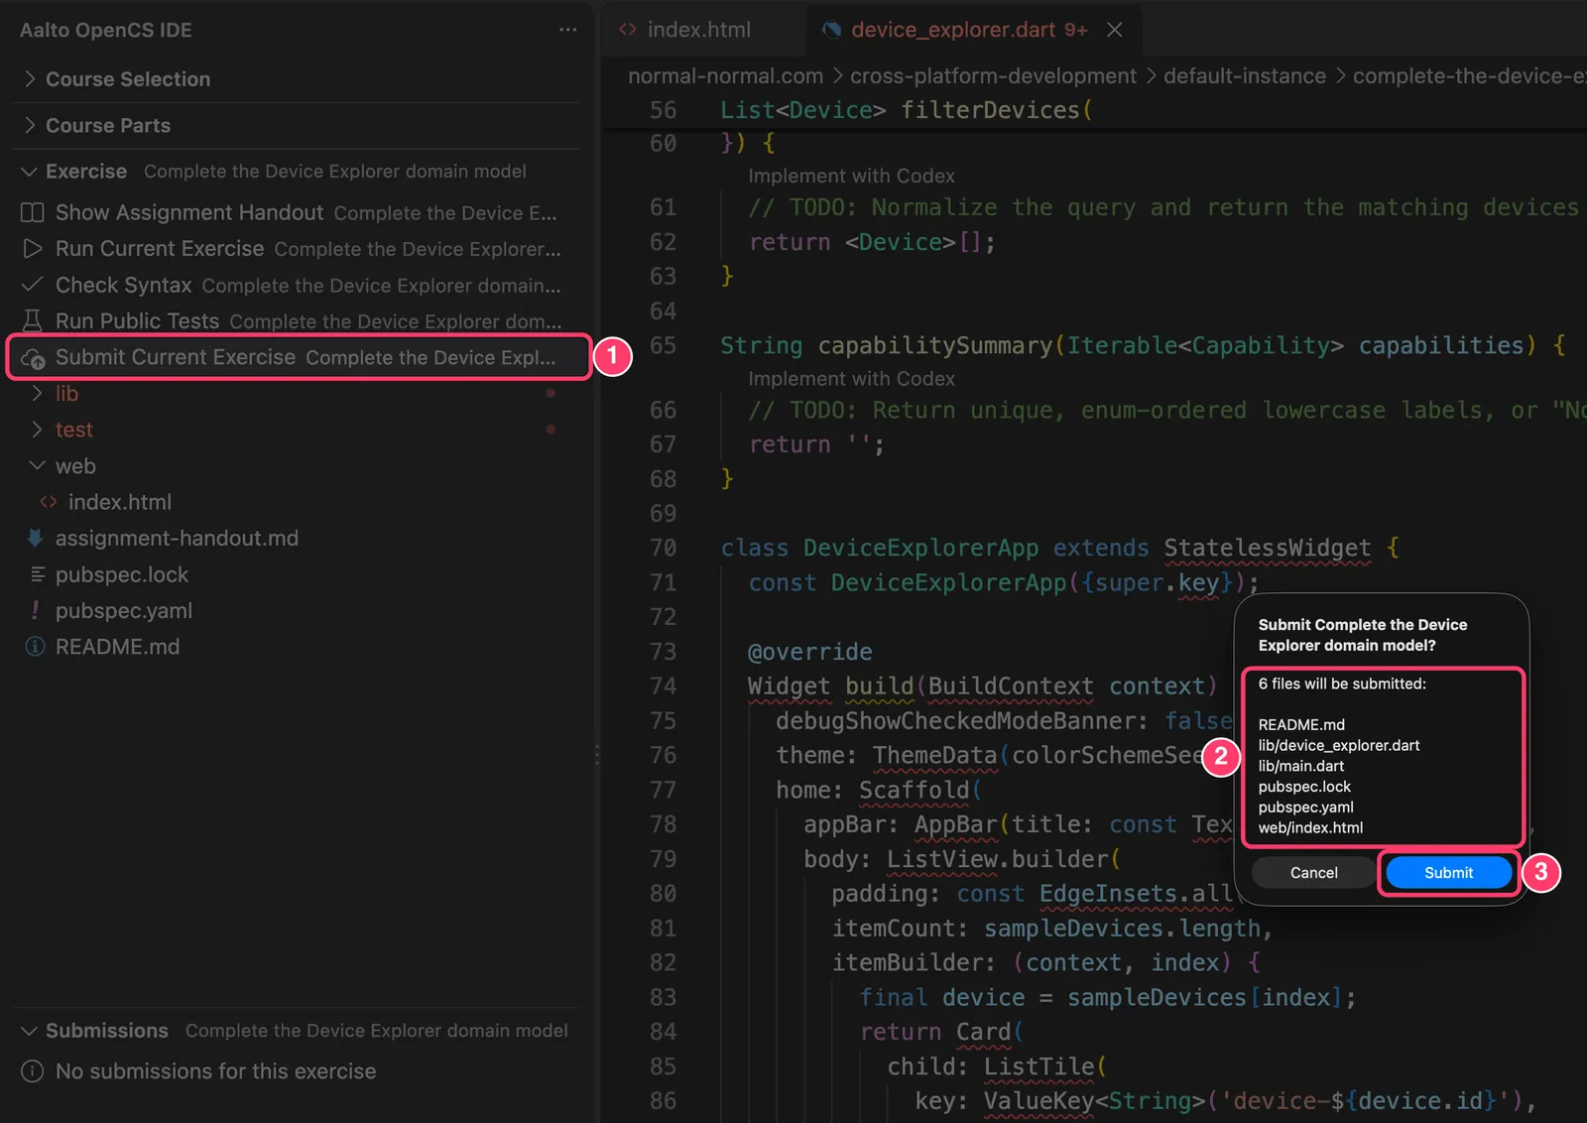Click the normal-normal.com breadcrumb
This screenshot has width=1587, height=1123.
[x=725, y=76]
